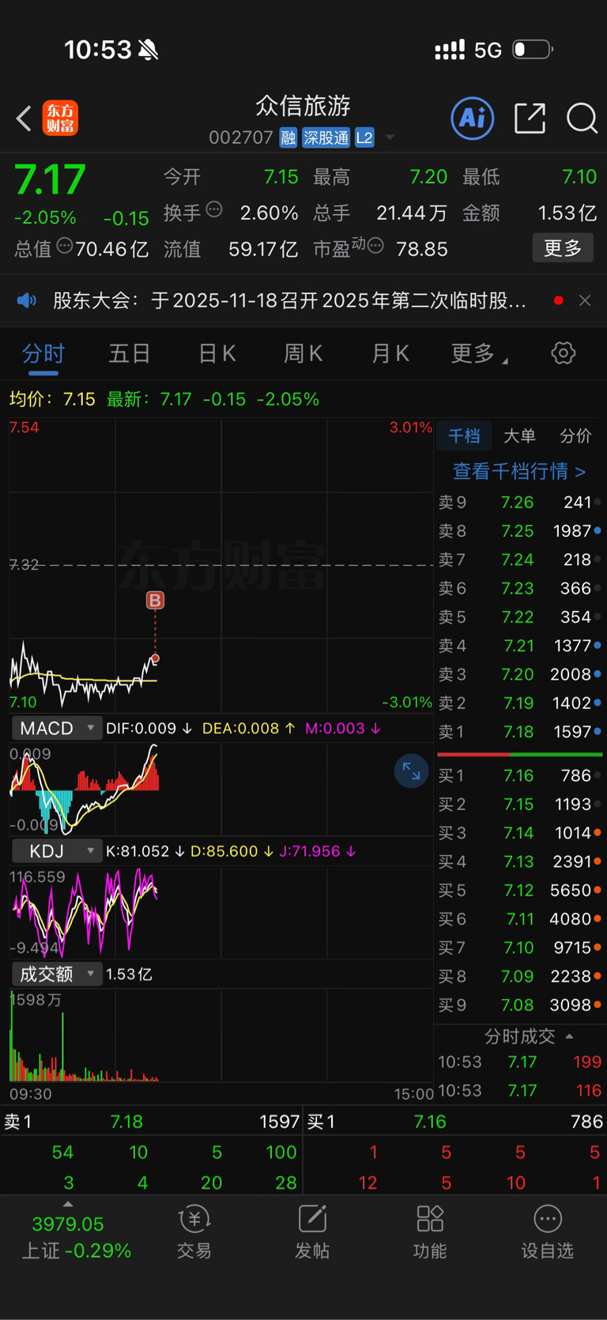The width and height of the screenshot is (607, 1320).
Task: Tap 买5 row at 7.12
Action: 520,890
